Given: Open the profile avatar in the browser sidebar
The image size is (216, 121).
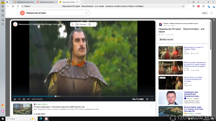Looking at the screenshot, I should (2, 2).
